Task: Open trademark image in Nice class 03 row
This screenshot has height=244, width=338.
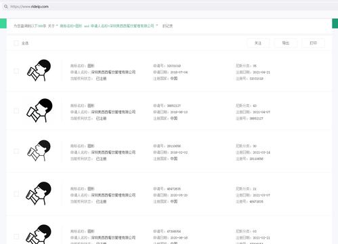Action: 39,234
